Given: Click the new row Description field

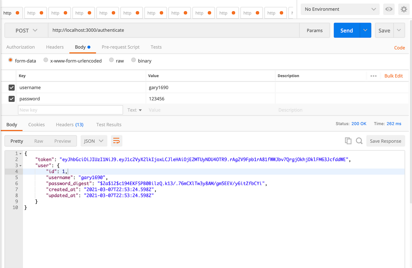Looking at the screenshot, I should pos(341,110).
